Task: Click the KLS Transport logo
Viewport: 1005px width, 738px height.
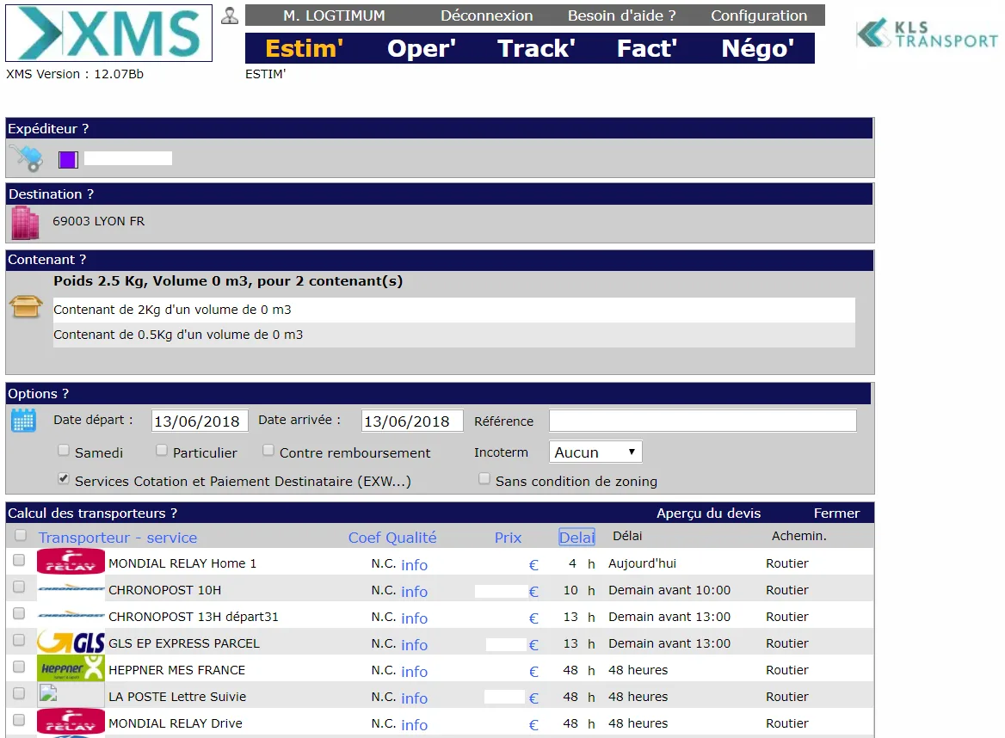Action: click(x=927, y=34)
